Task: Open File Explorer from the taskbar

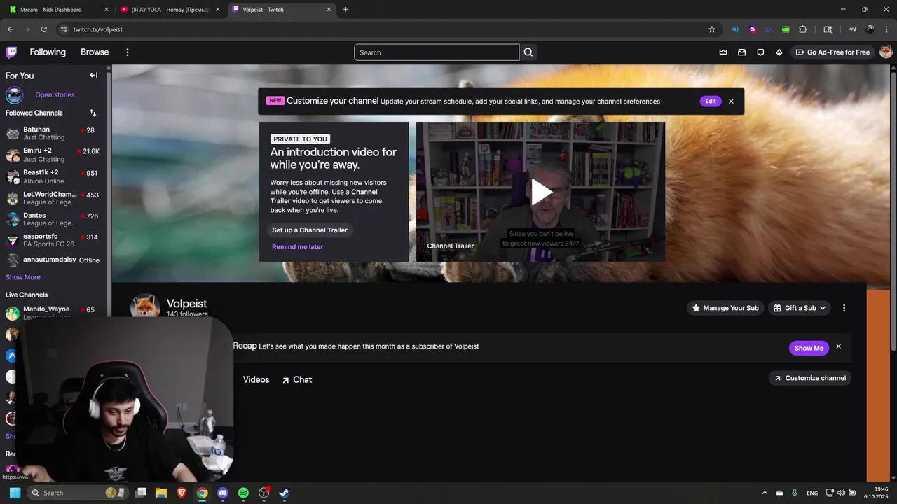Action: tap(161, 493)
